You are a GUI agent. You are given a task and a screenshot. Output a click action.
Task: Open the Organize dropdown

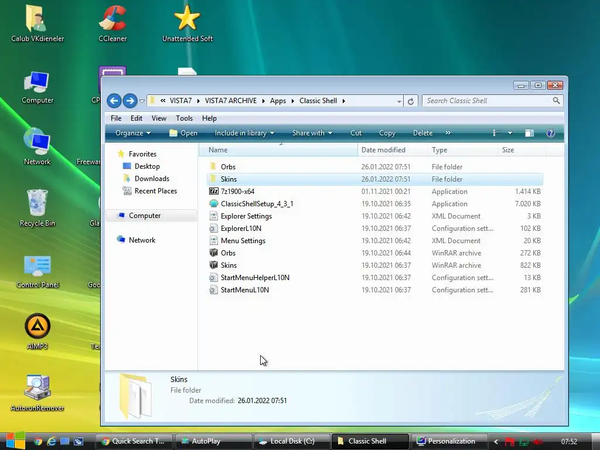133,133
